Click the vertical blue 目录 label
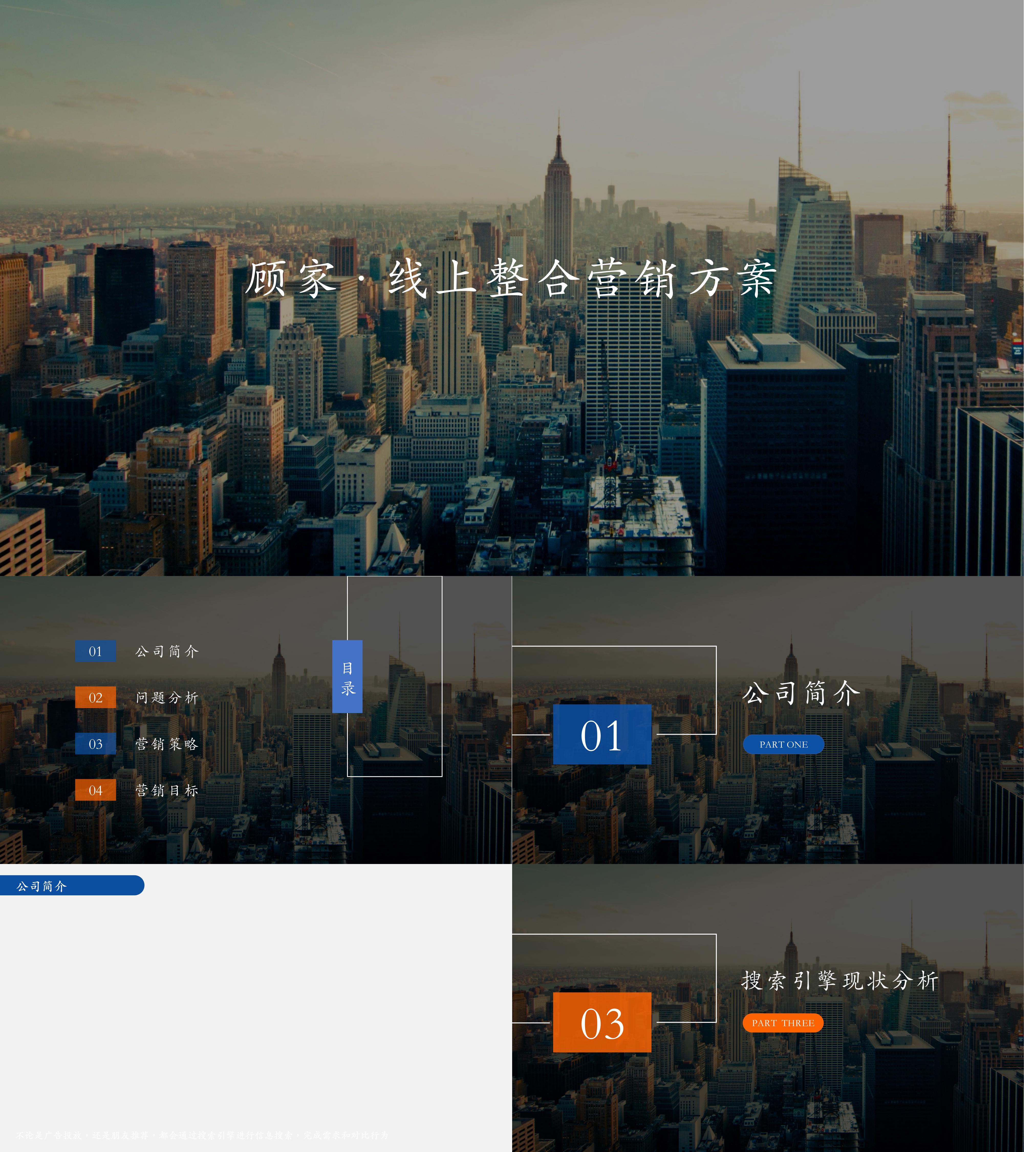1024x1152 pixels. pos(347,676)
